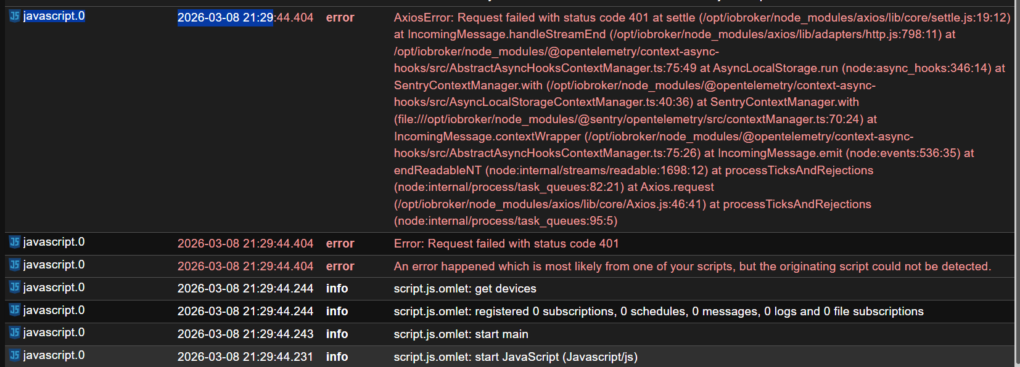Click the 'start JavaScript (Javascript/js)' log message
The height and width of the screenshot is (367, 1020).
coord(515,357)
